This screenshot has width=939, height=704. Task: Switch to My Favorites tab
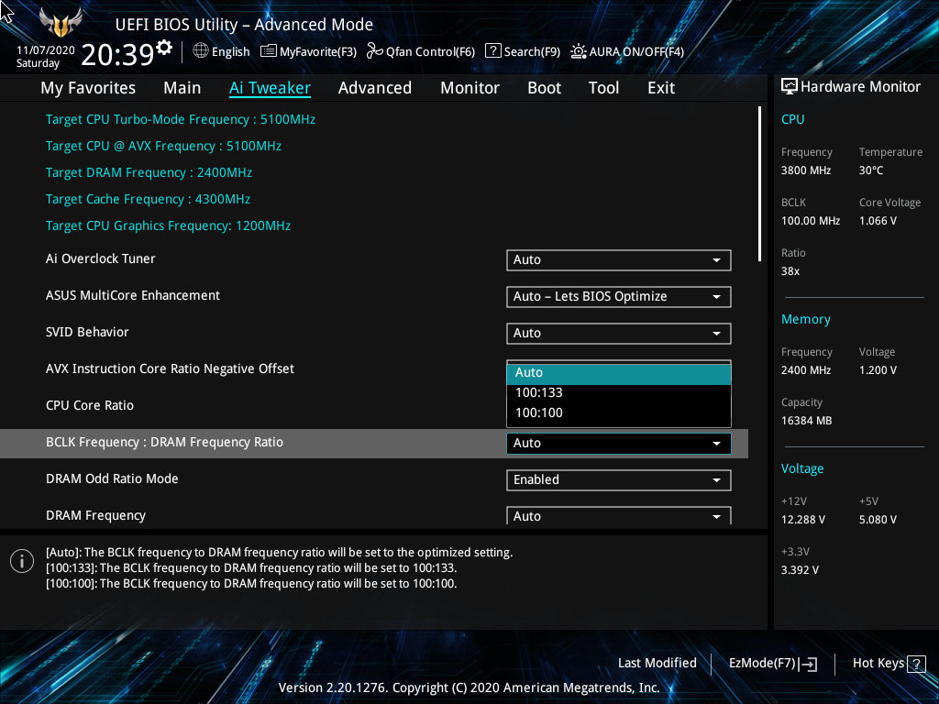[x=88, y=88]
